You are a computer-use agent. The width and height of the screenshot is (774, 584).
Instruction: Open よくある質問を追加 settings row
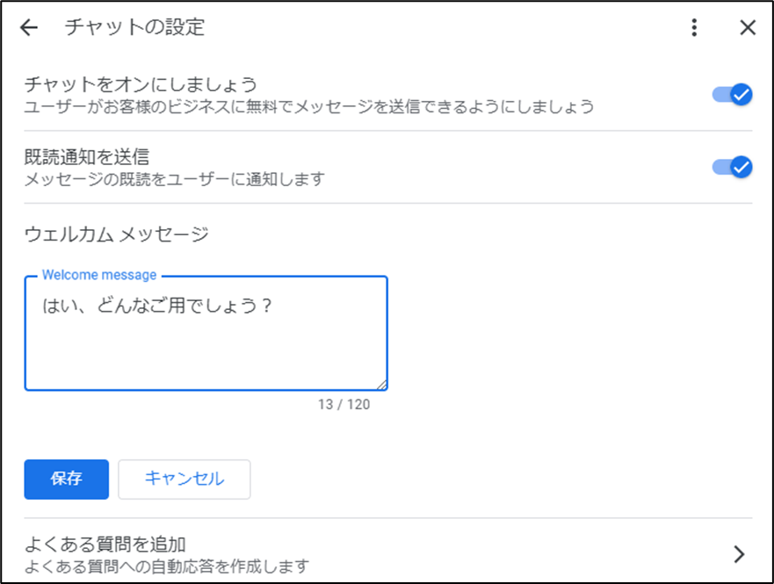click(x=388, y=553)
